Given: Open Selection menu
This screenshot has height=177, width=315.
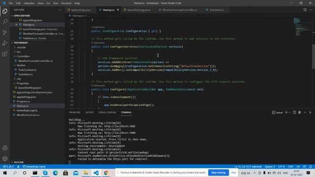Looking at the screenshot, I should [29, 3].
